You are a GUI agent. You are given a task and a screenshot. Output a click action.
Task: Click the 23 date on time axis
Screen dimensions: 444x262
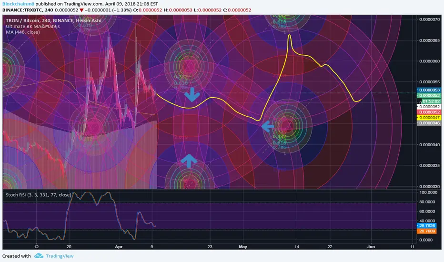click(x=210, y=247)
